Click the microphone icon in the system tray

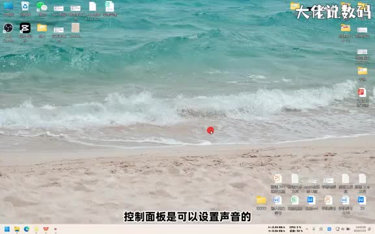314,229
